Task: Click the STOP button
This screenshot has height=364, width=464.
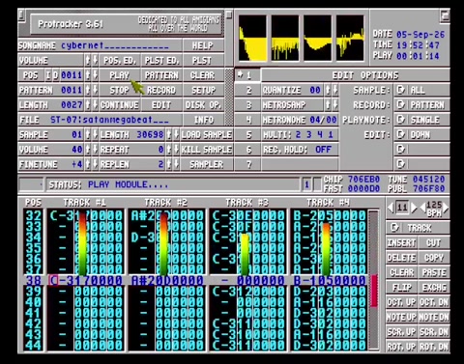Action: [119, 90]
